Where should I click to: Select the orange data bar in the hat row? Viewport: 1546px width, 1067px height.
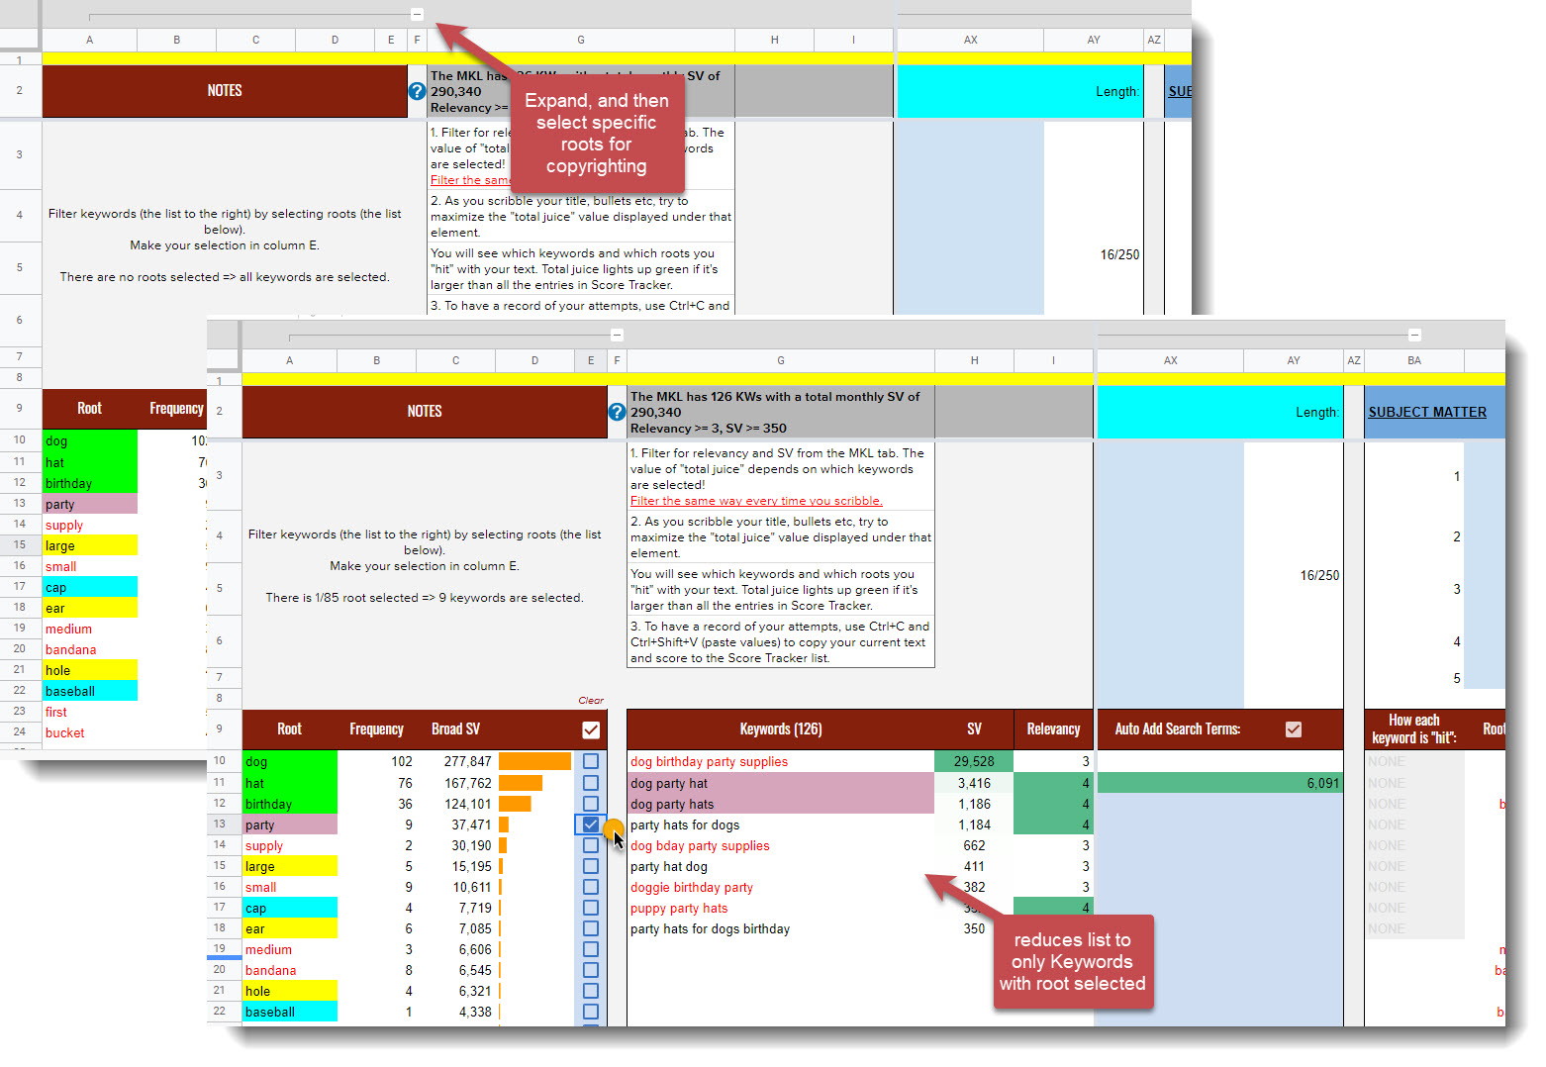pyautogui.click(x=521, y=783)
